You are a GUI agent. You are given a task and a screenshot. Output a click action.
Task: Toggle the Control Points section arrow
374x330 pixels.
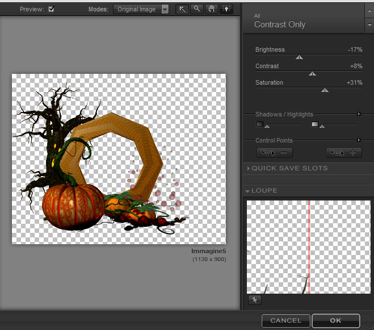click(x=359, y=140)
